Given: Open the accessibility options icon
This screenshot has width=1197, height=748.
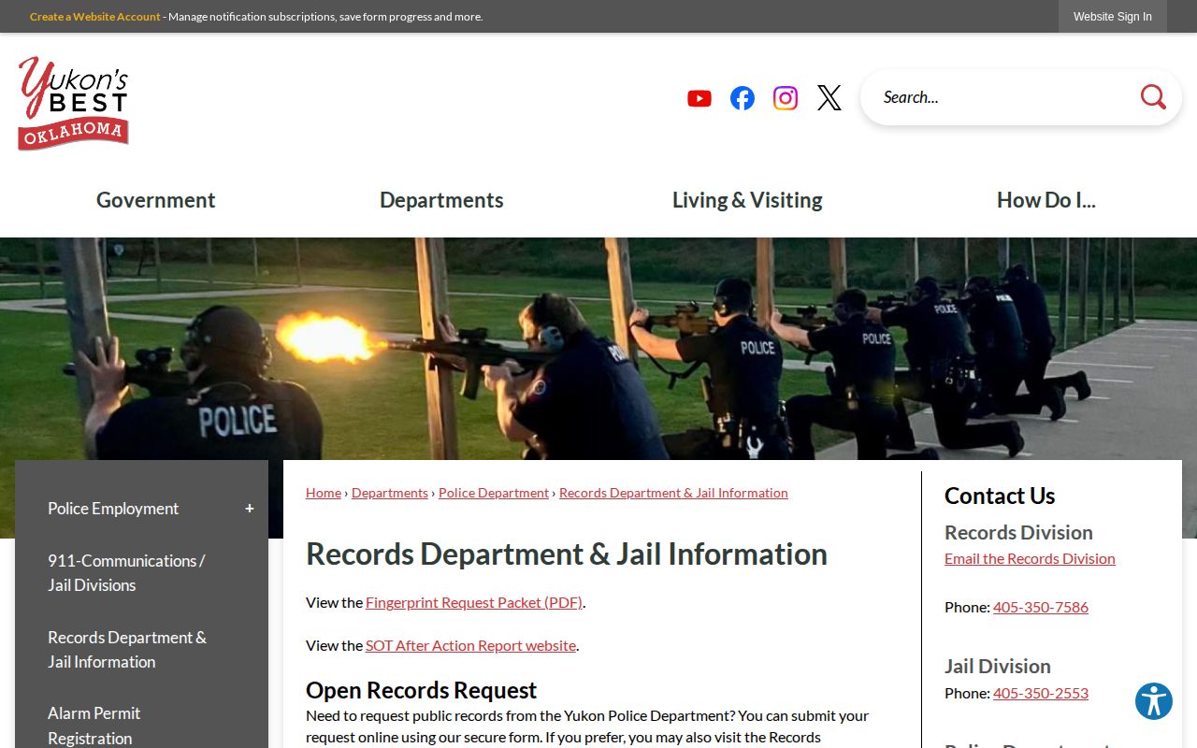Looking at the screenshot, I should pyautogui.click(x=1154, y=701).
